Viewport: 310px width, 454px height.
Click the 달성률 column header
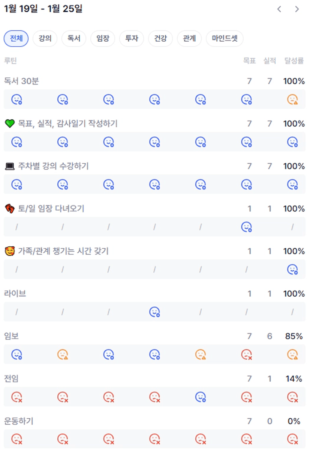point(294,61)
